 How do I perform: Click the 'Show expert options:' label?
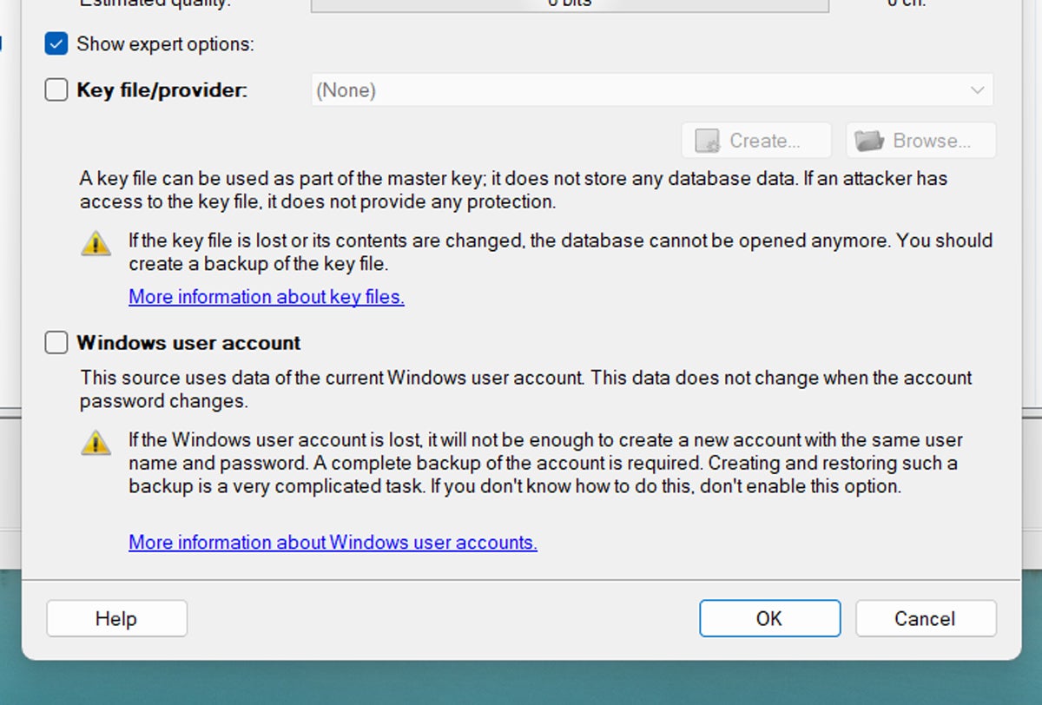(x=165, y=44)
